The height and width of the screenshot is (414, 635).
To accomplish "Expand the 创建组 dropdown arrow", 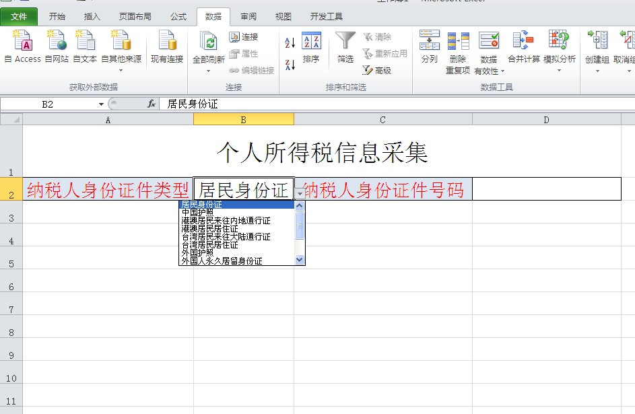I will 597,71.
